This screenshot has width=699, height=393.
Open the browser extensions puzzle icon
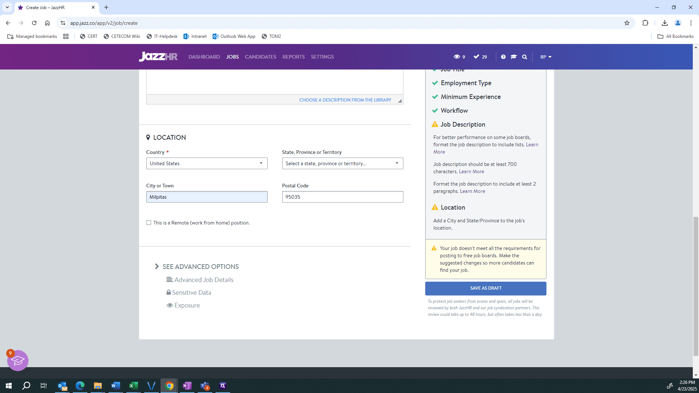(x=645, y=23)
